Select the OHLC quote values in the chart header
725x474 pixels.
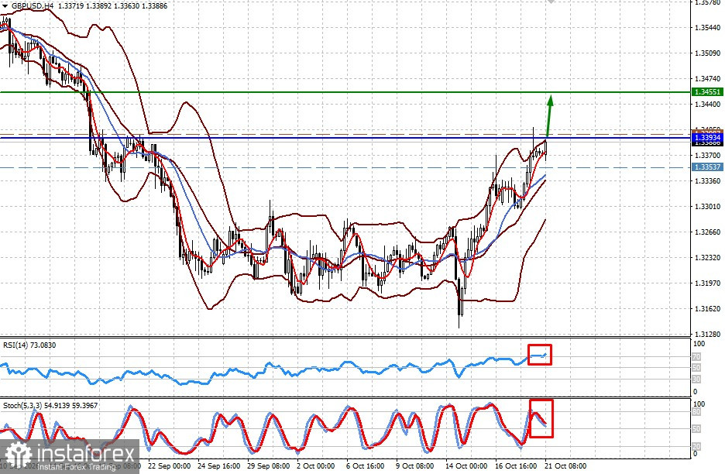112,6
